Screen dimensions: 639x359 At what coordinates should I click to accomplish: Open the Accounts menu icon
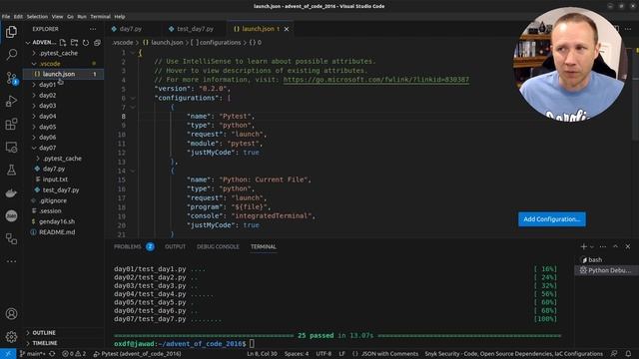(x=11, y=314)
